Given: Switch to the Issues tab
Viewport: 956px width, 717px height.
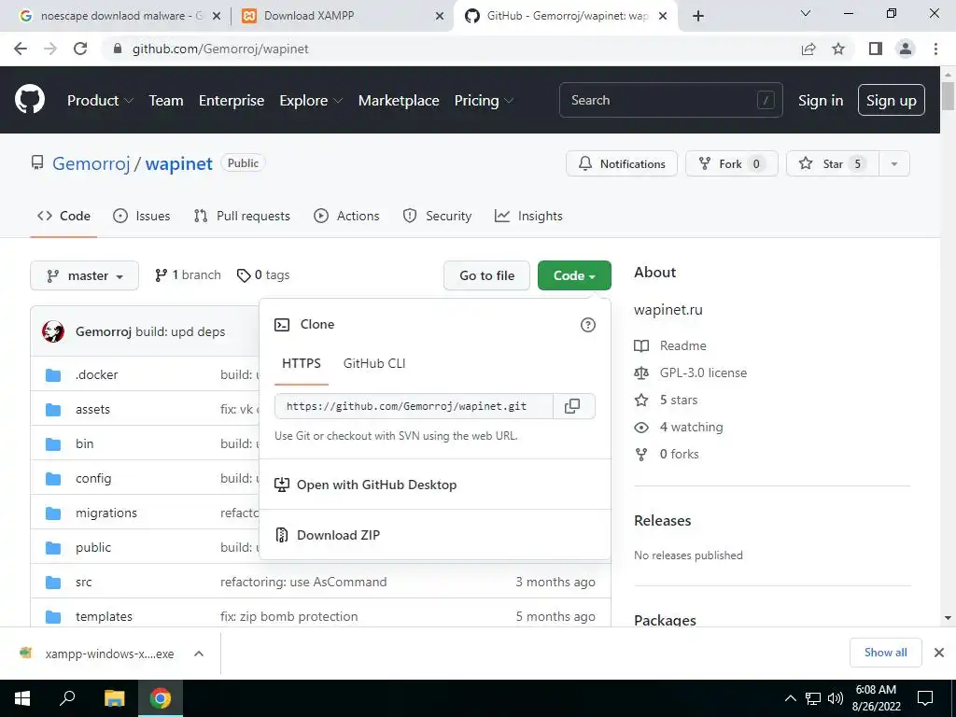Looking at the screenshot, I should point(142,216).
